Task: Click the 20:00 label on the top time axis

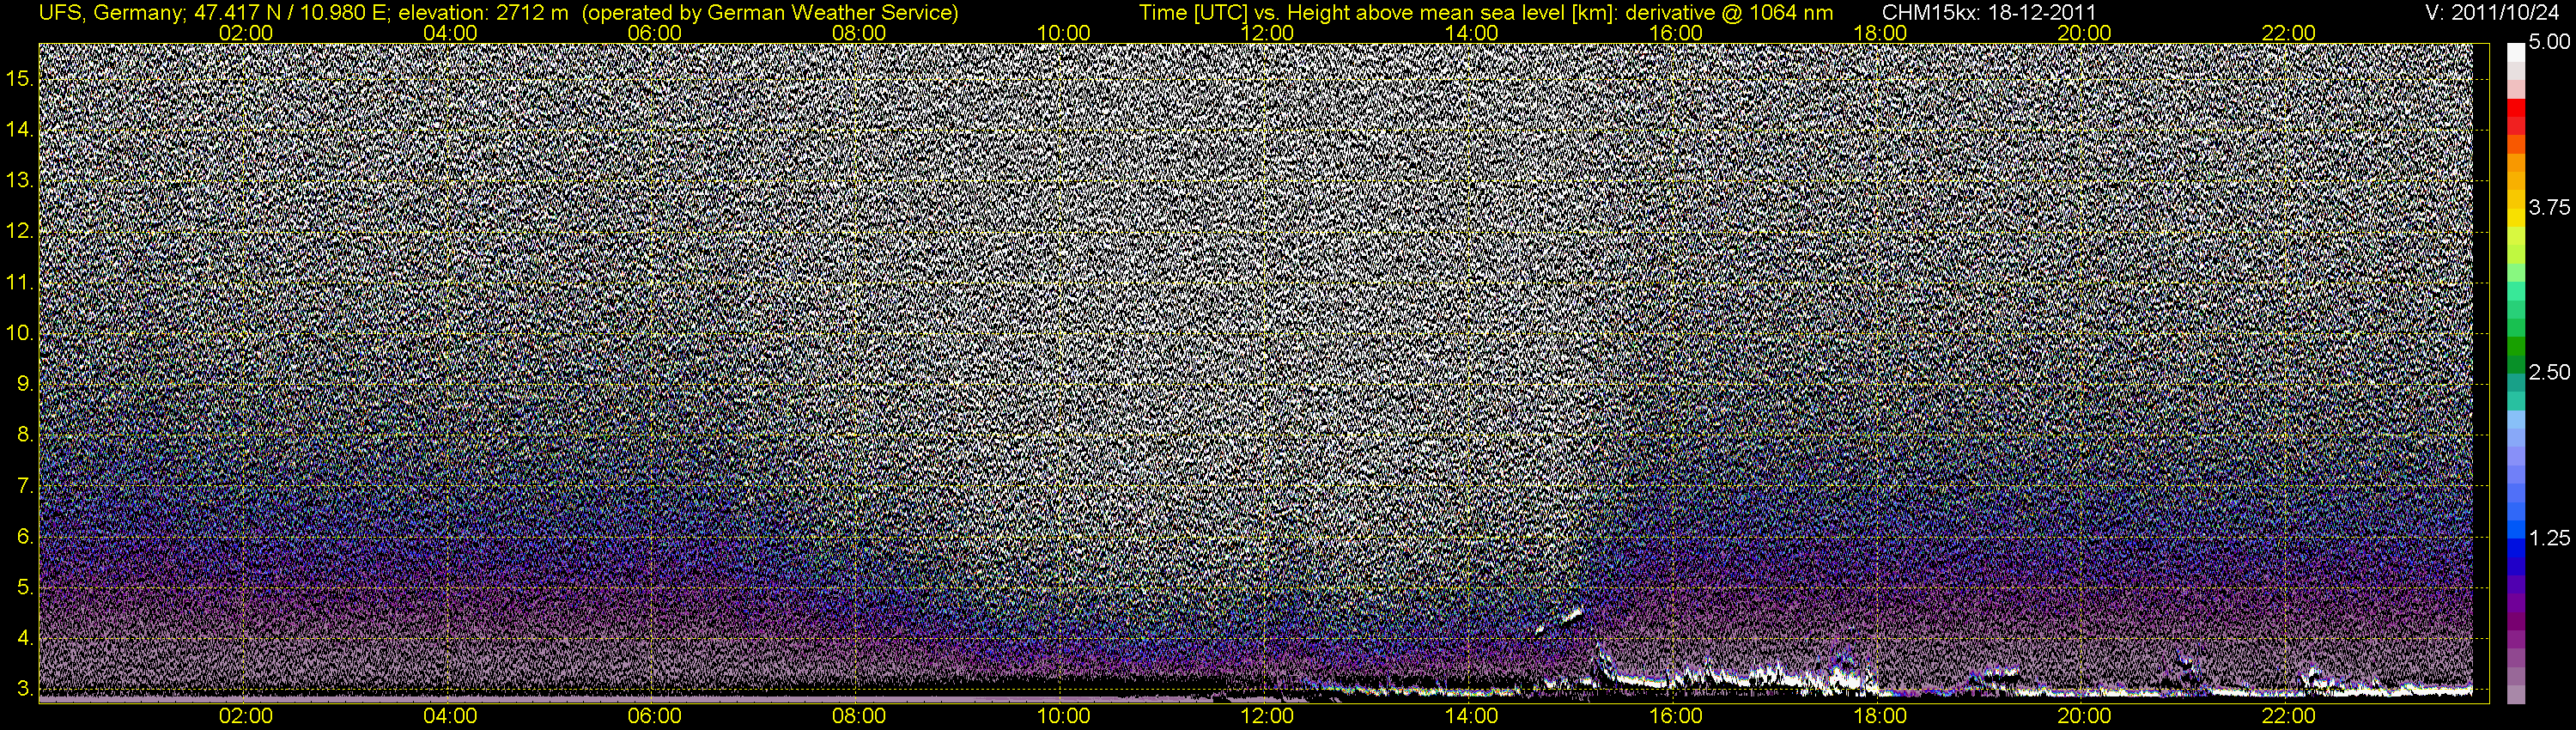Action: [x=2084, y=33]
